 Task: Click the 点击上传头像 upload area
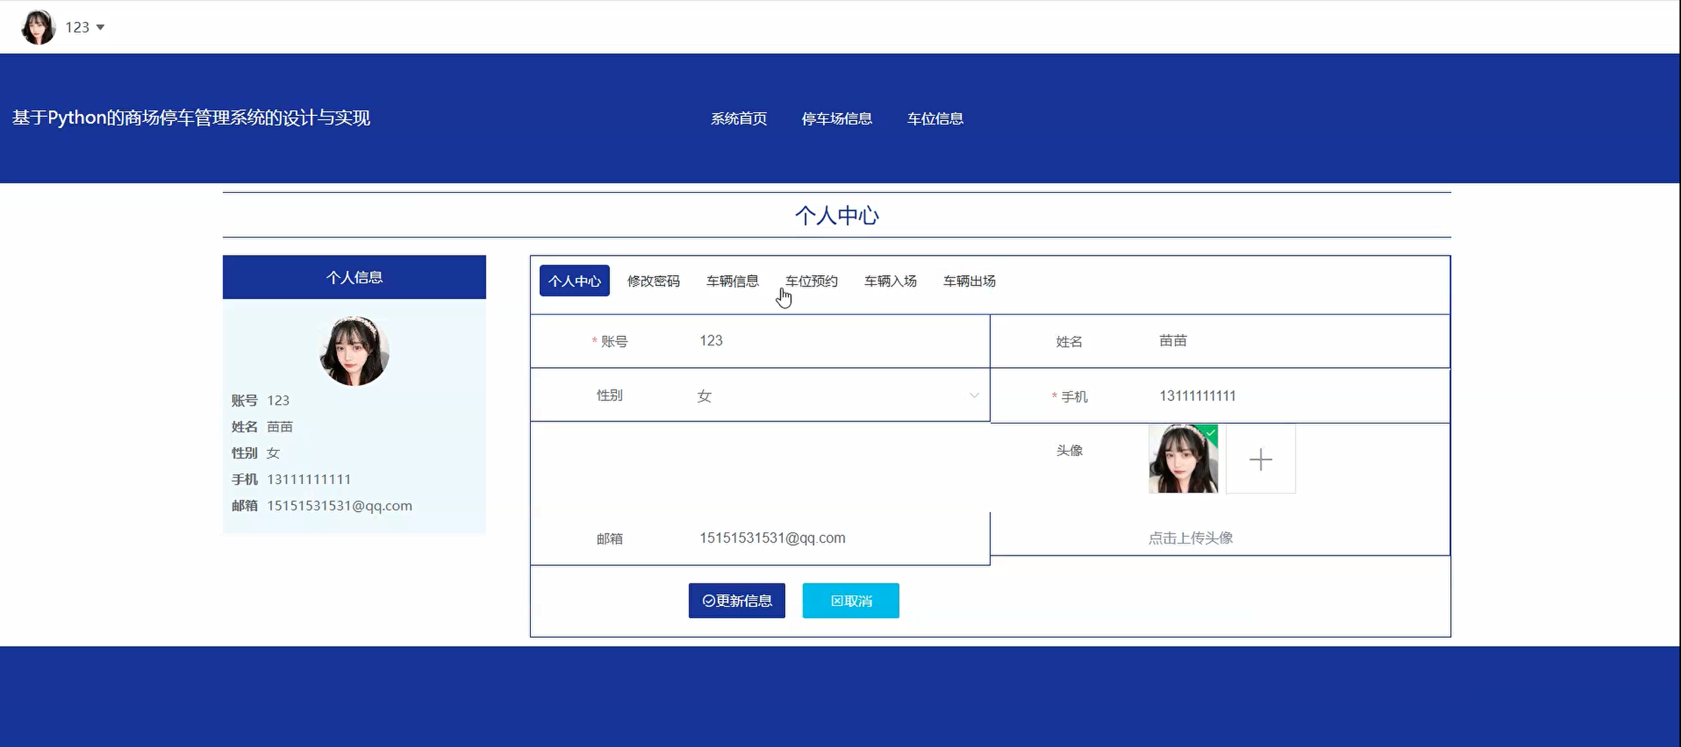[1190, 537]
